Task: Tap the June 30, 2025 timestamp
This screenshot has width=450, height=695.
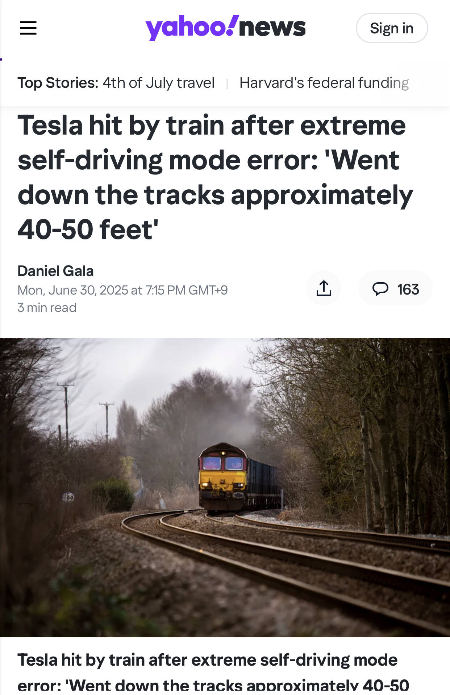Action: pos(122,290)
